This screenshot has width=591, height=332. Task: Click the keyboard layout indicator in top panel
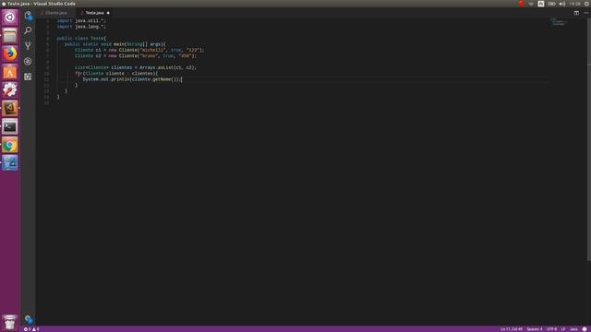tap(541, 4)
